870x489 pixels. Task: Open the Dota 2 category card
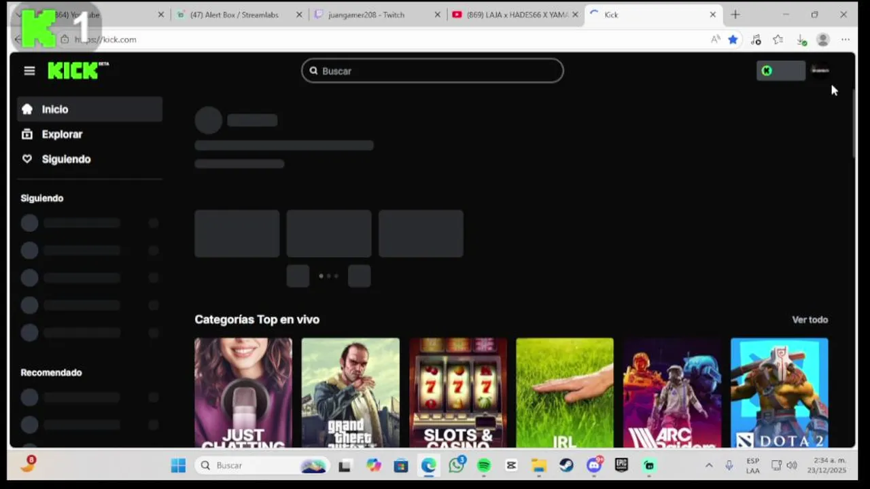(x=780, y=393)
